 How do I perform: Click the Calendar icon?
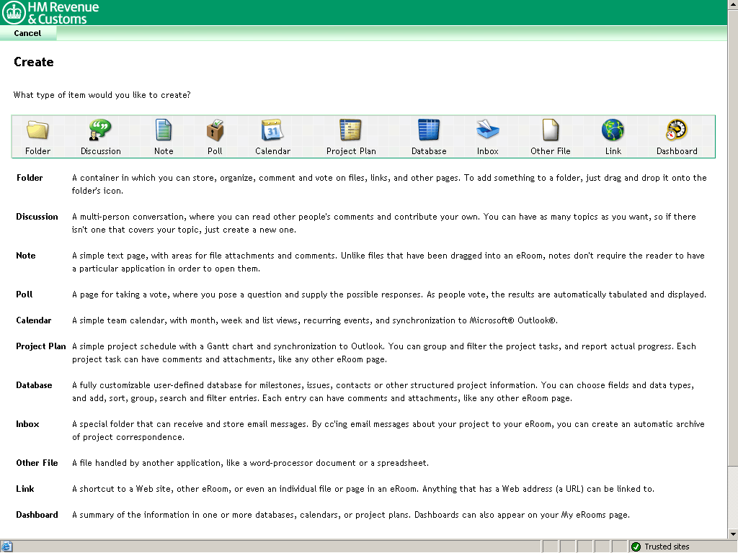[272, 130]
